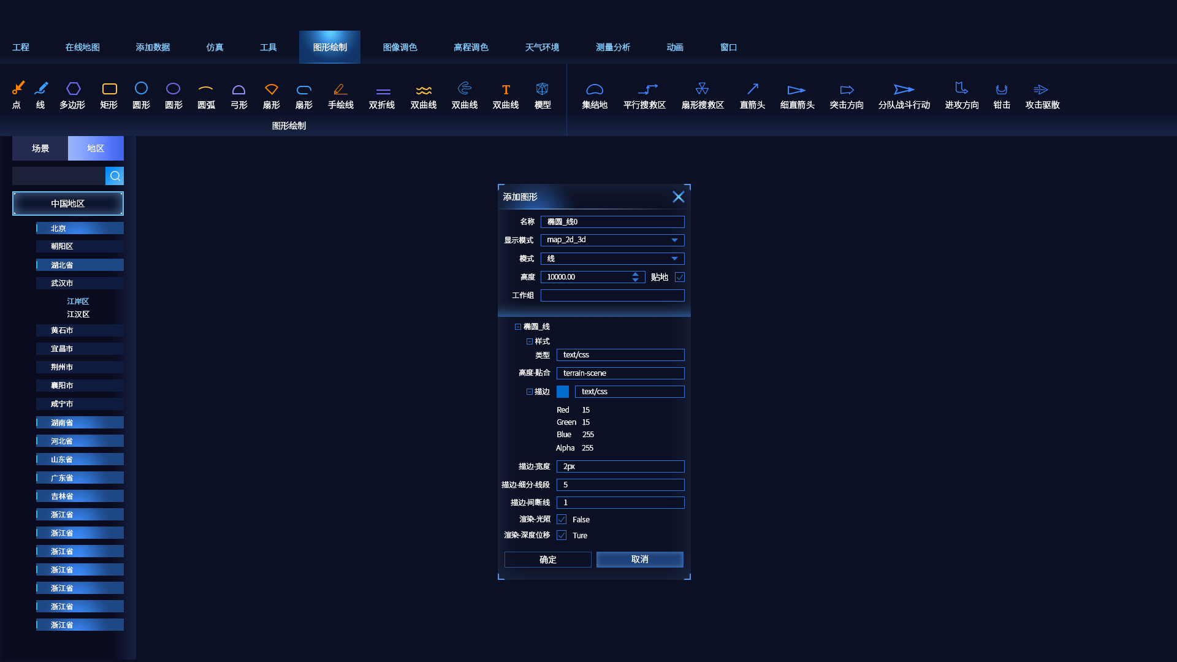Toggle the 贴地 checkbox

pyautogui.click(x=680, y=277)
